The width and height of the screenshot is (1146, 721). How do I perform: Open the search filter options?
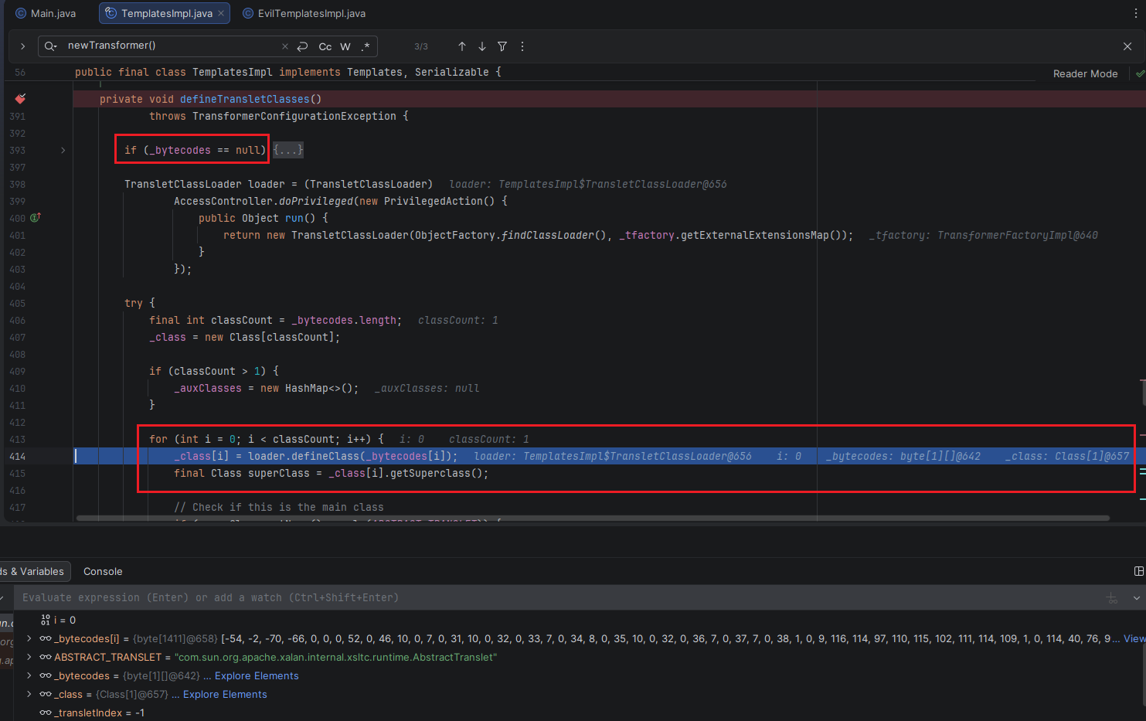pos(502,46)
